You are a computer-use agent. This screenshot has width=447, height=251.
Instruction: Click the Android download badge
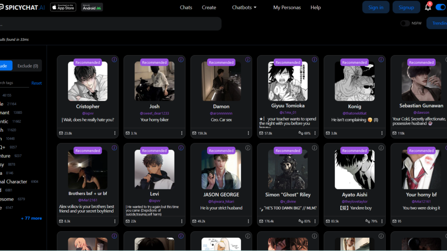click(x=92, y=7)
